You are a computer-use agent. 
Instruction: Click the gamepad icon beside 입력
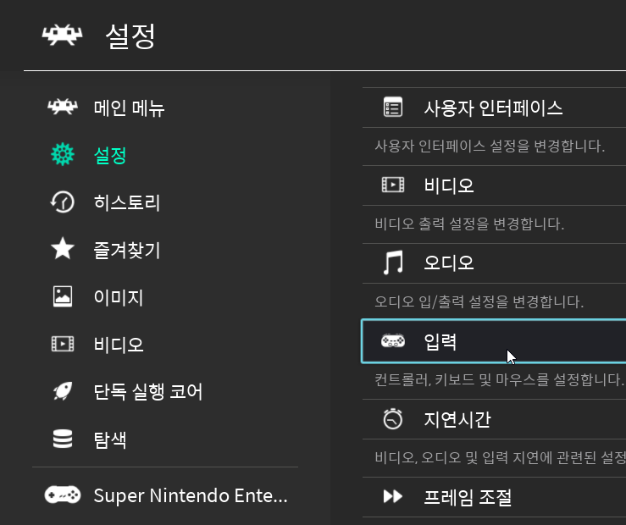point(393,341)
